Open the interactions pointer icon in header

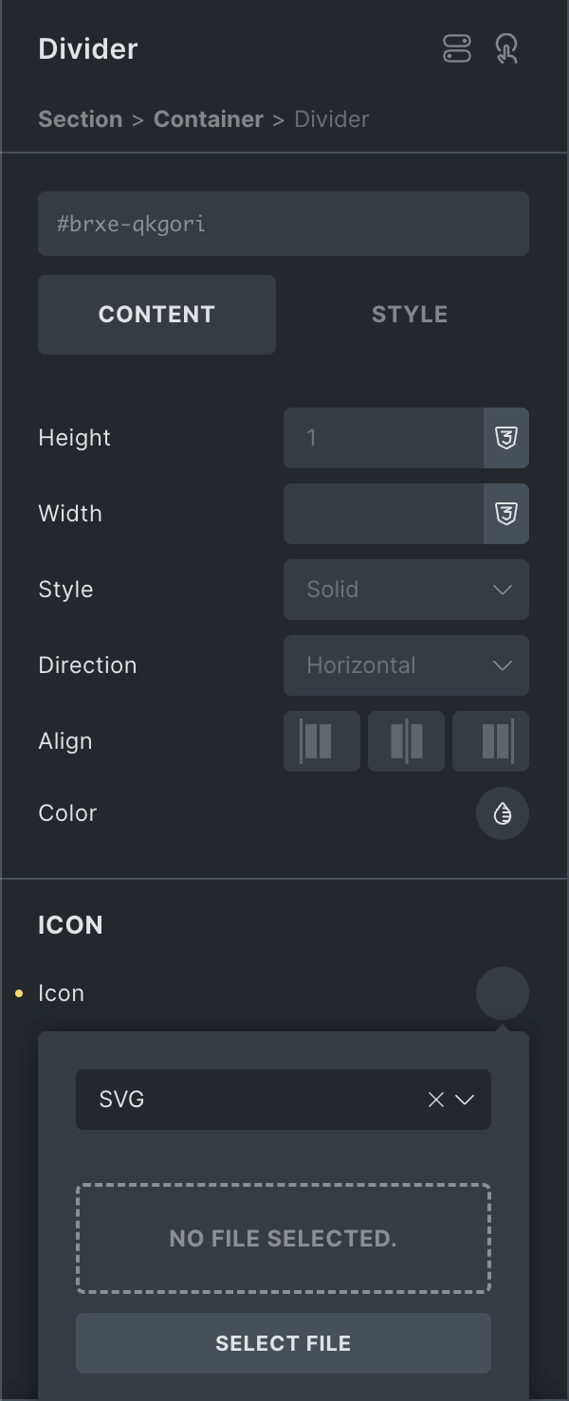507,49
